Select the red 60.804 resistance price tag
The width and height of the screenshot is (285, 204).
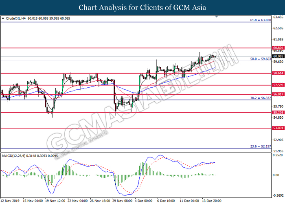[x=278, y=48]
